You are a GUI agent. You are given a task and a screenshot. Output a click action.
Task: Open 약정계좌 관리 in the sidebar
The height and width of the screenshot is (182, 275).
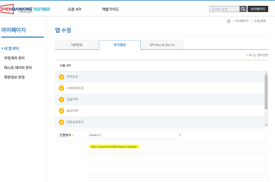[14, 58]
